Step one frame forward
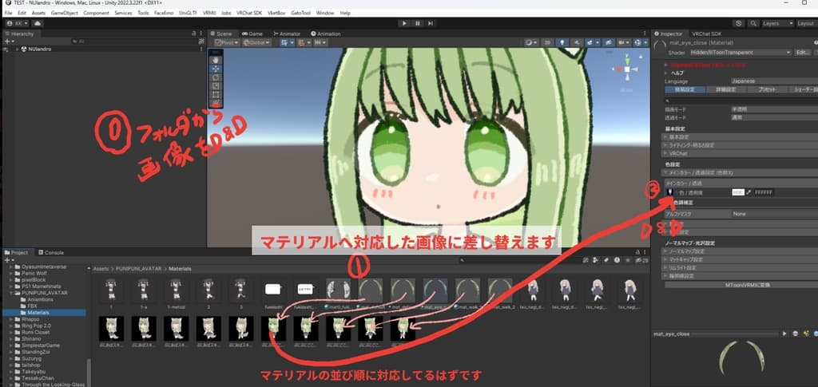The image size is (818, 387). [x=430, y=23]
